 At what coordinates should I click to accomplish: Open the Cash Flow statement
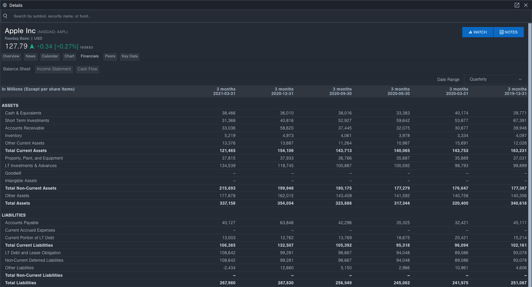pos(87,69)
